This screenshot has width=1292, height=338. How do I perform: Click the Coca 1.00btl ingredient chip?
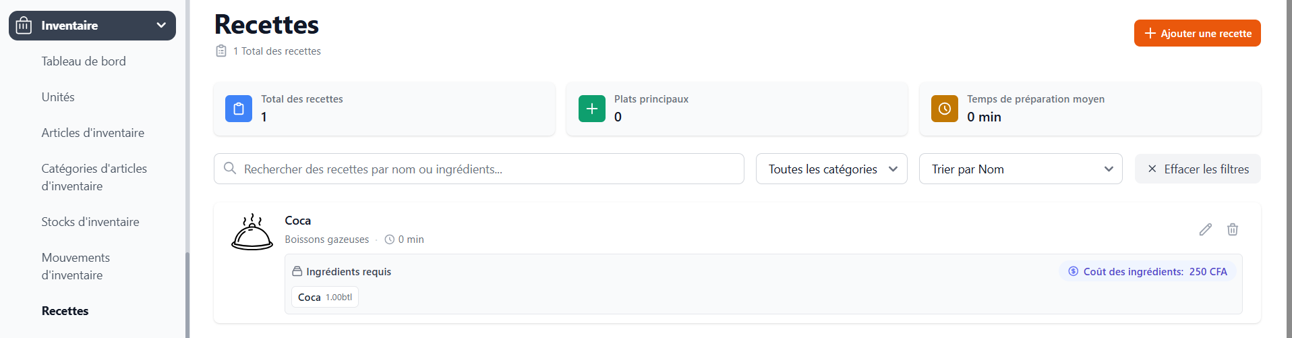pyautogui.click(x=324, y=297)
